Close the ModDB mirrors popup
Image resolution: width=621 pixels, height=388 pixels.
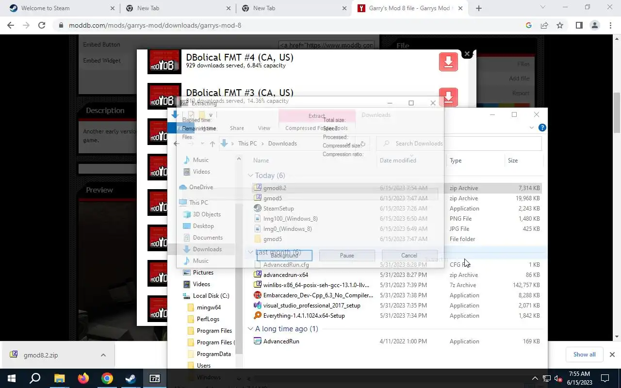click(467, 54)
